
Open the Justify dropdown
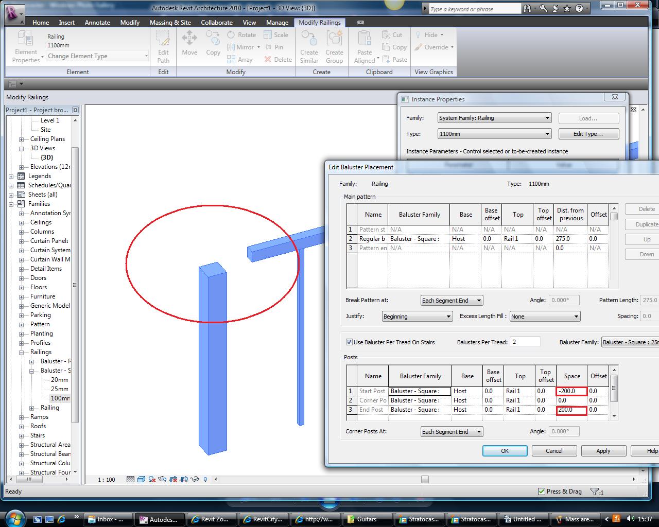(417, 317)
